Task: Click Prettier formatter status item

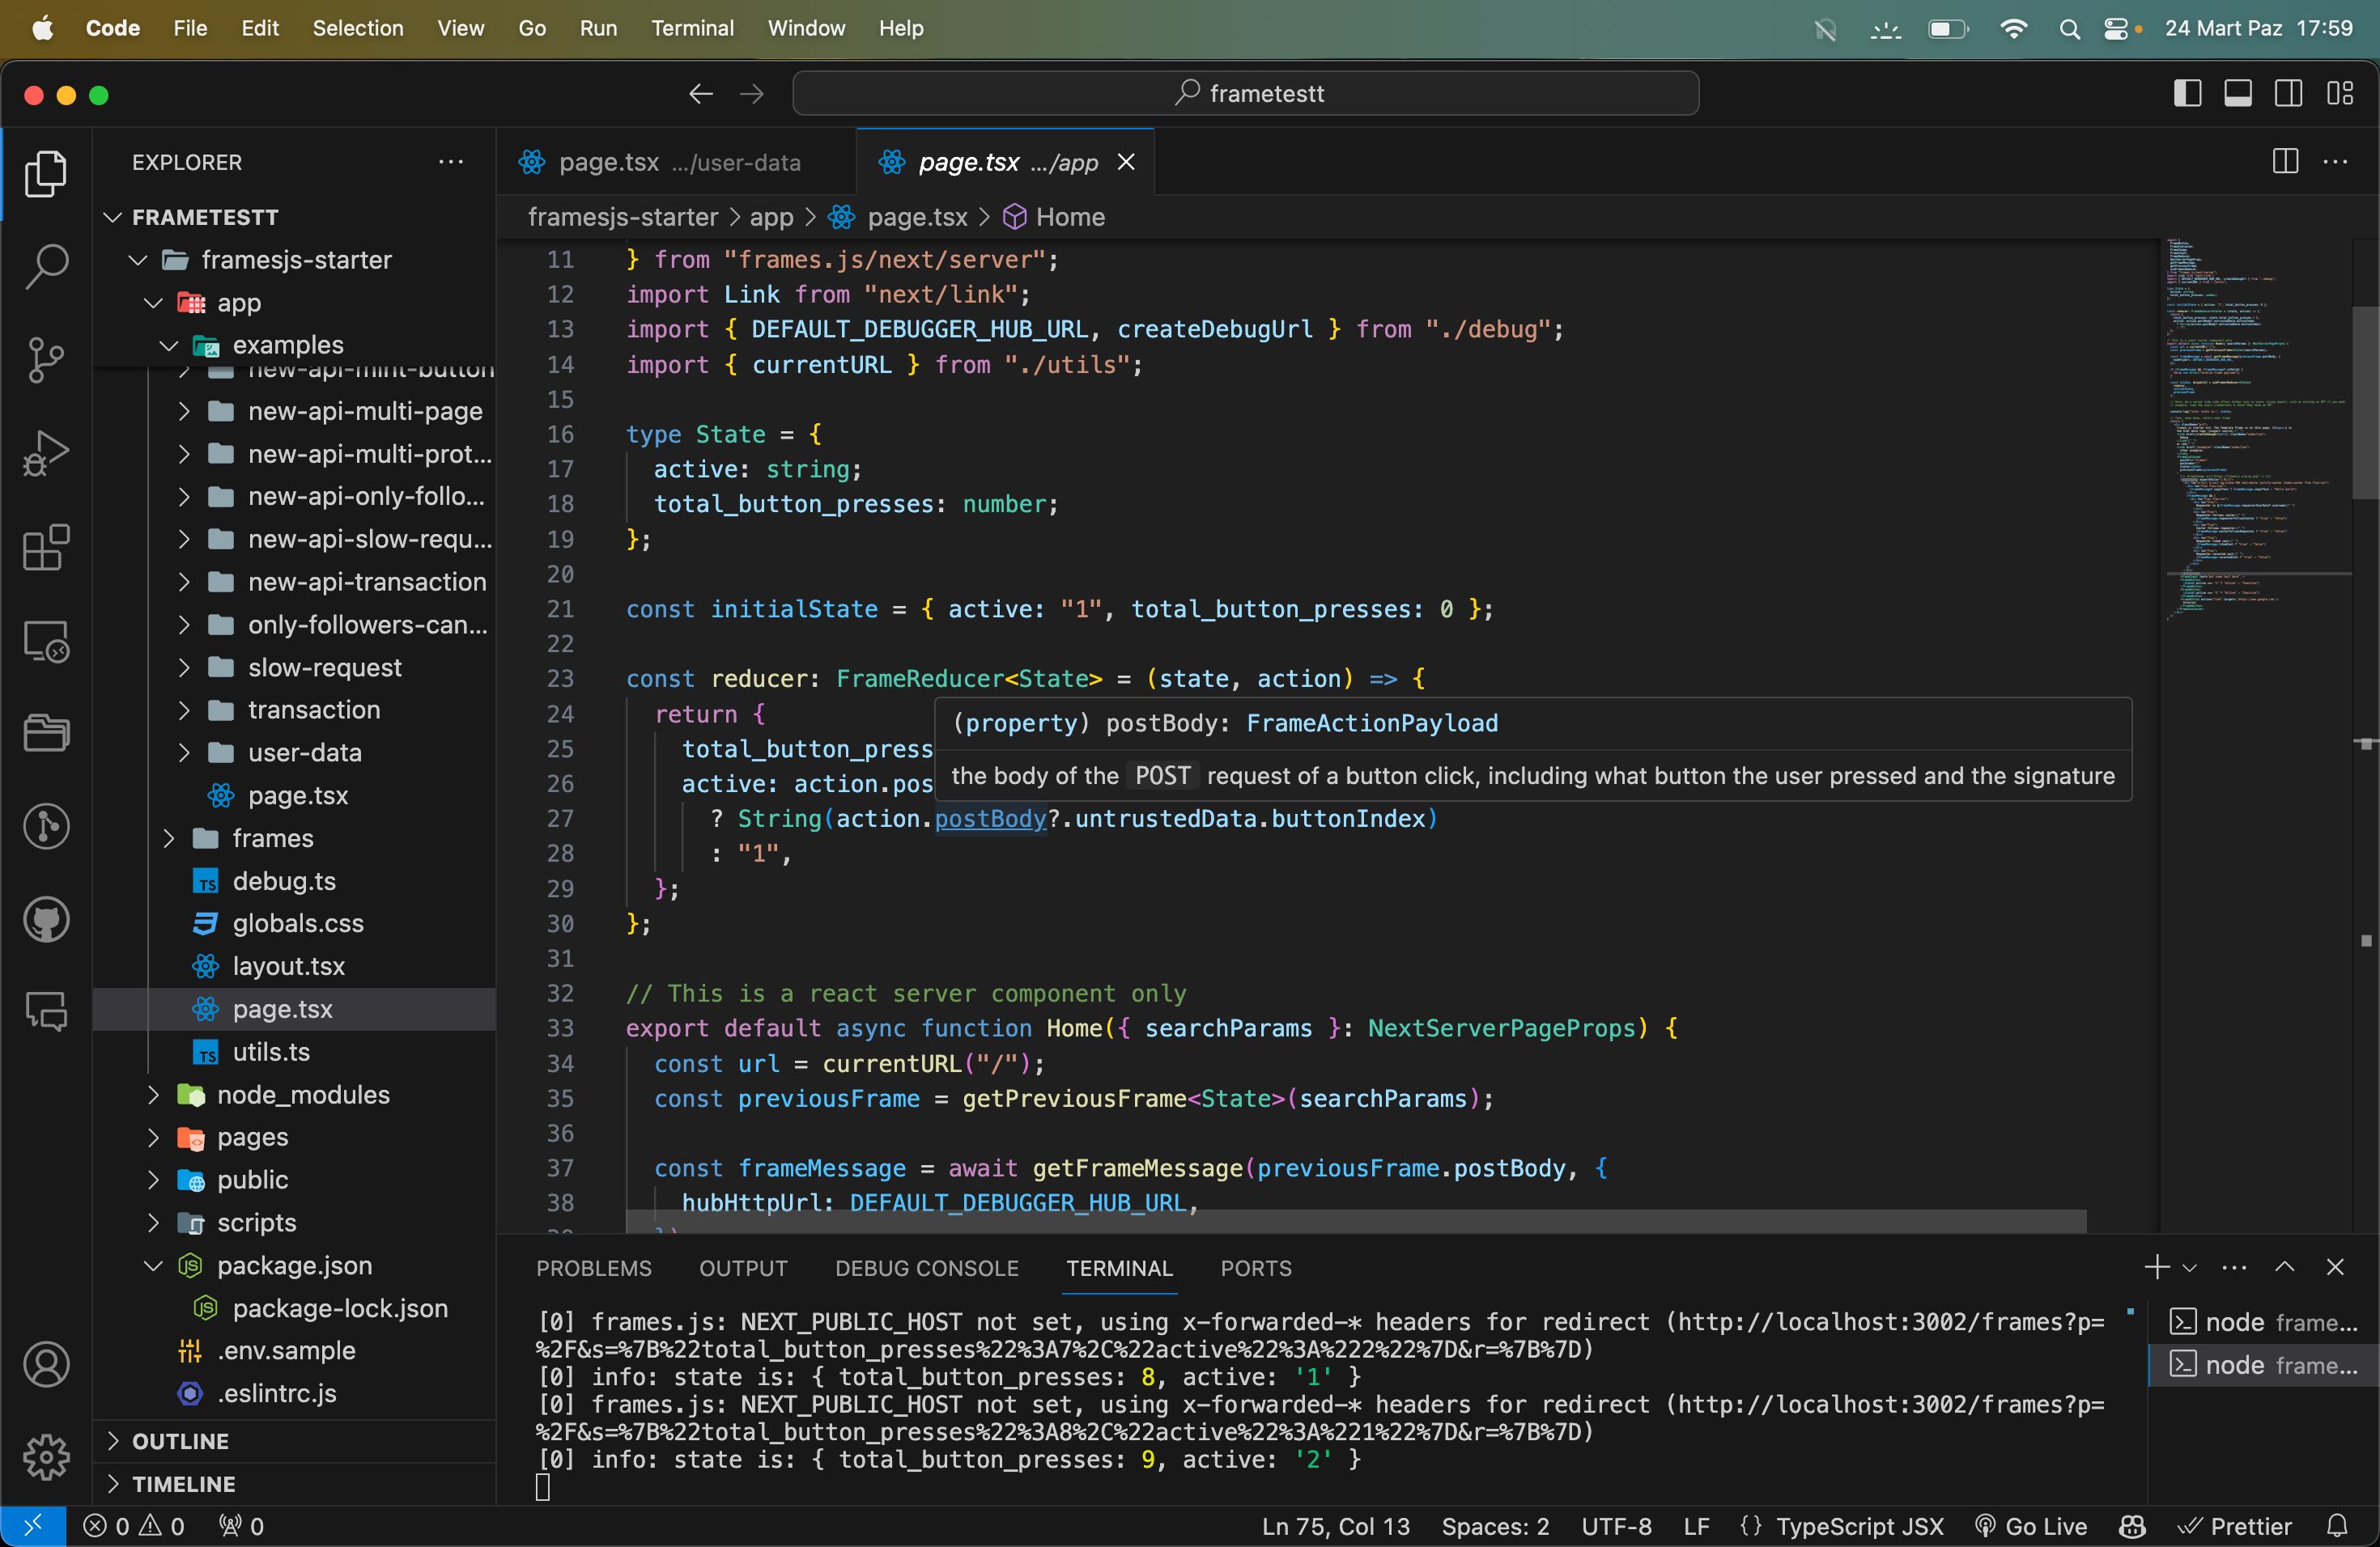Action: pos(2236,1526)
